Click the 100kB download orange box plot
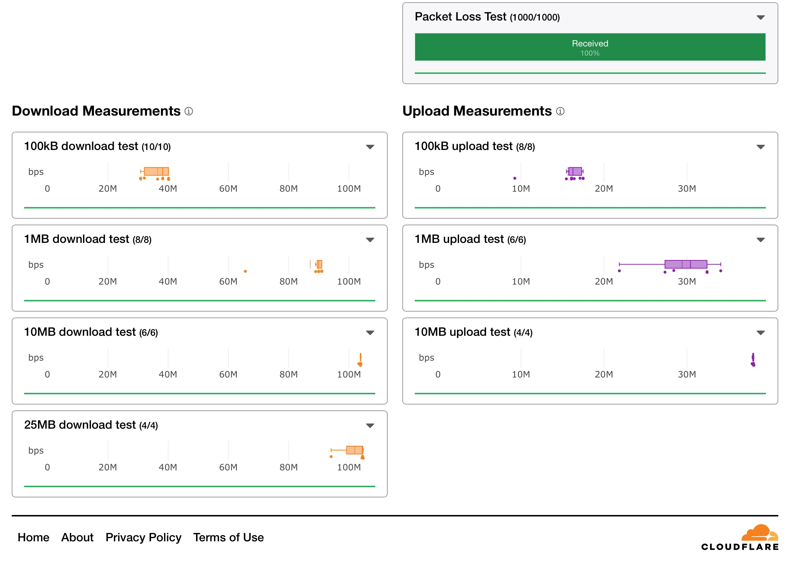Image resolution: width=790 pixels, height=564 pixels. coord(156,171)
